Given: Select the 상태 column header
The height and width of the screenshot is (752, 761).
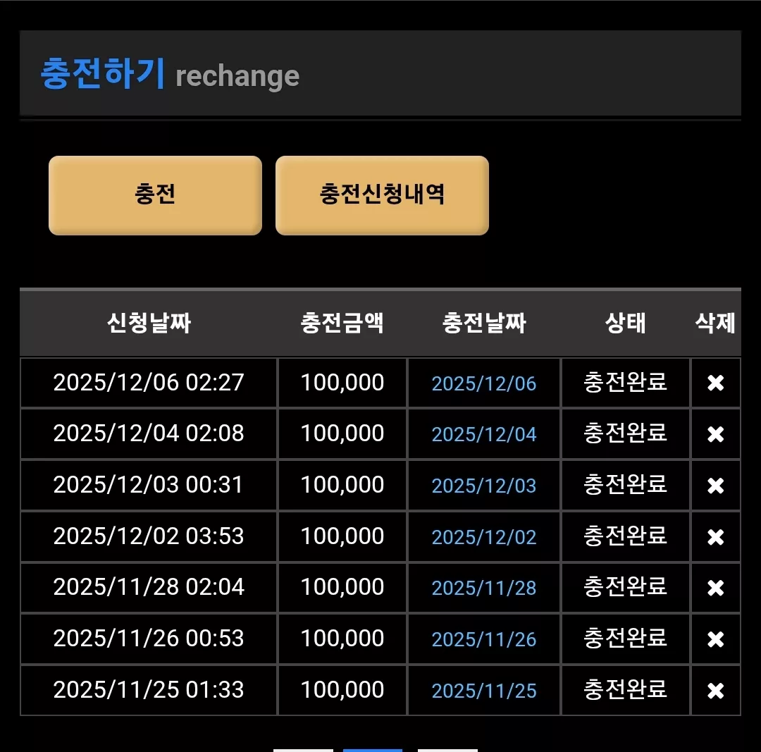Looking at the screenshot, I should click(625, 323).
